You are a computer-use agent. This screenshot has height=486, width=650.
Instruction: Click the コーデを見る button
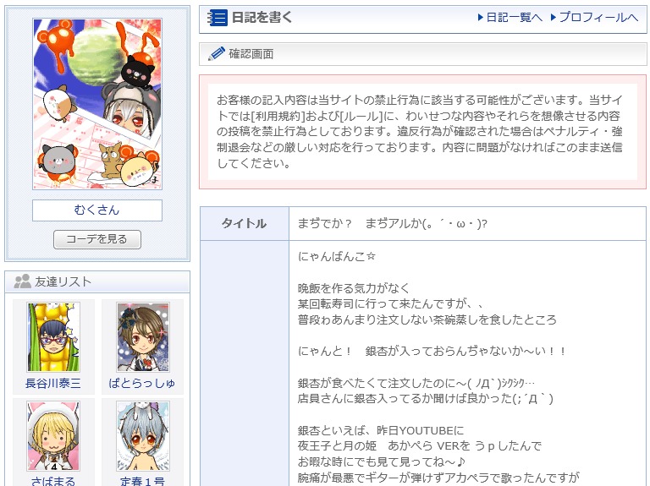[97, 239]
